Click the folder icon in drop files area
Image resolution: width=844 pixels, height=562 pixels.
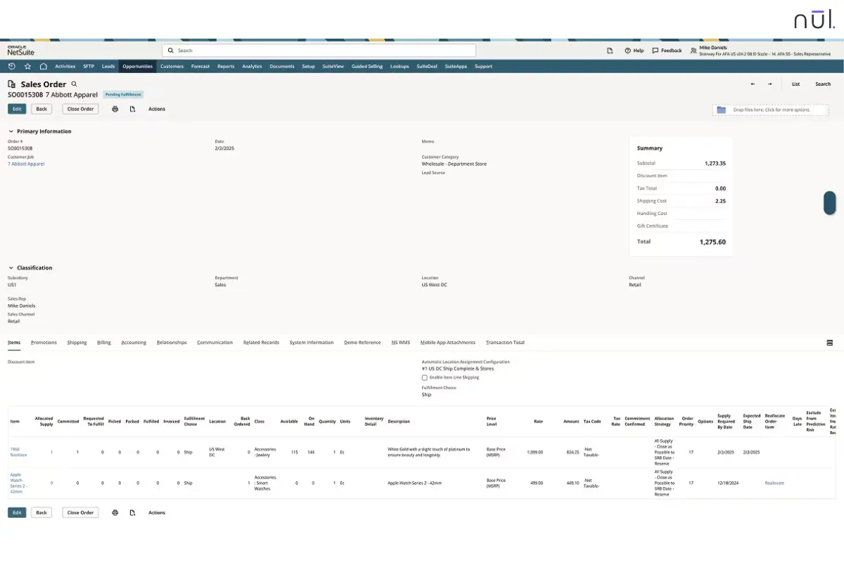(x=721, y=110)
